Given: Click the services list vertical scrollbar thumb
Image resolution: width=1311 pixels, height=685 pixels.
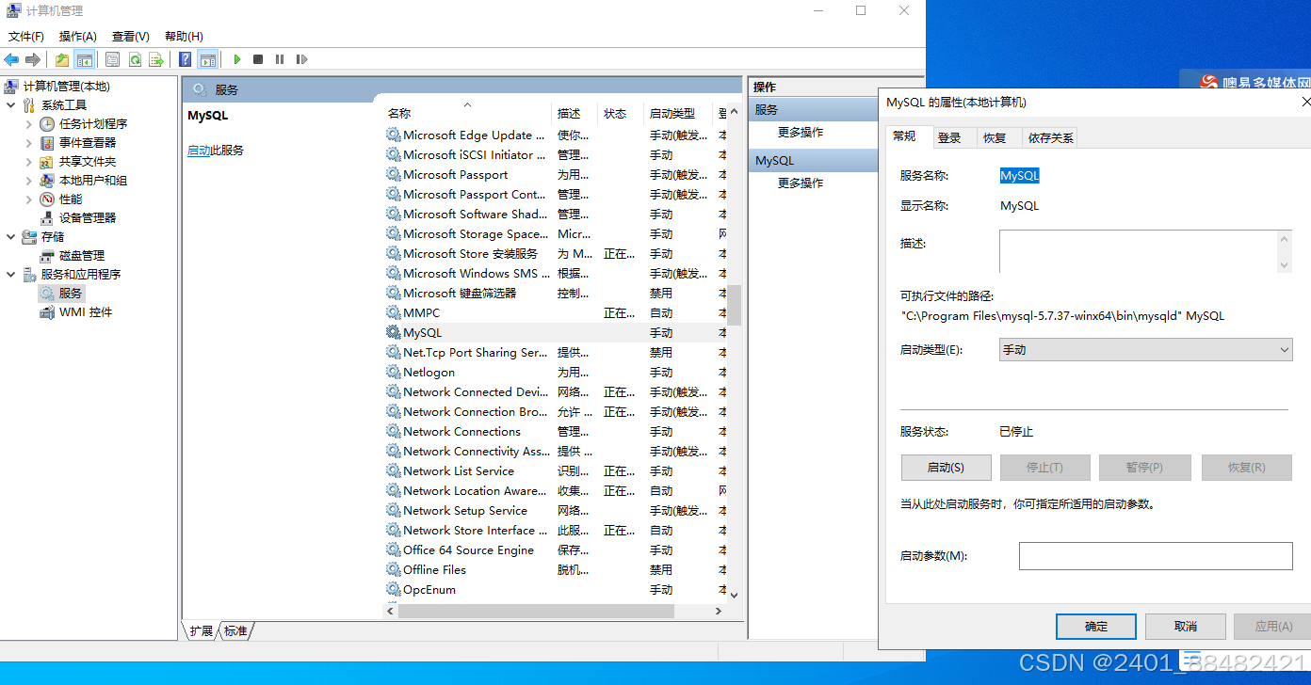Looking at the screenshot, I should point(734,305).
